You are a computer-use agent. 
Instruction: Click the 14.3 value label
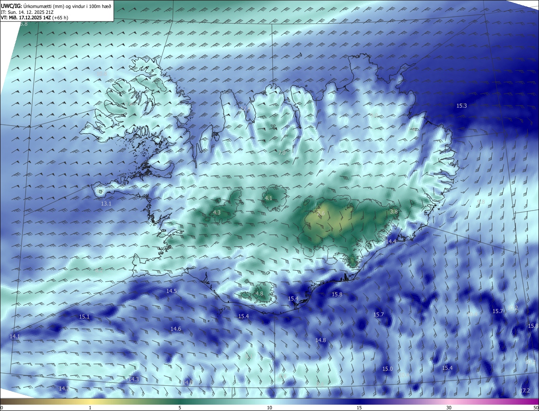pyautogui.click(x=133, y=379)
